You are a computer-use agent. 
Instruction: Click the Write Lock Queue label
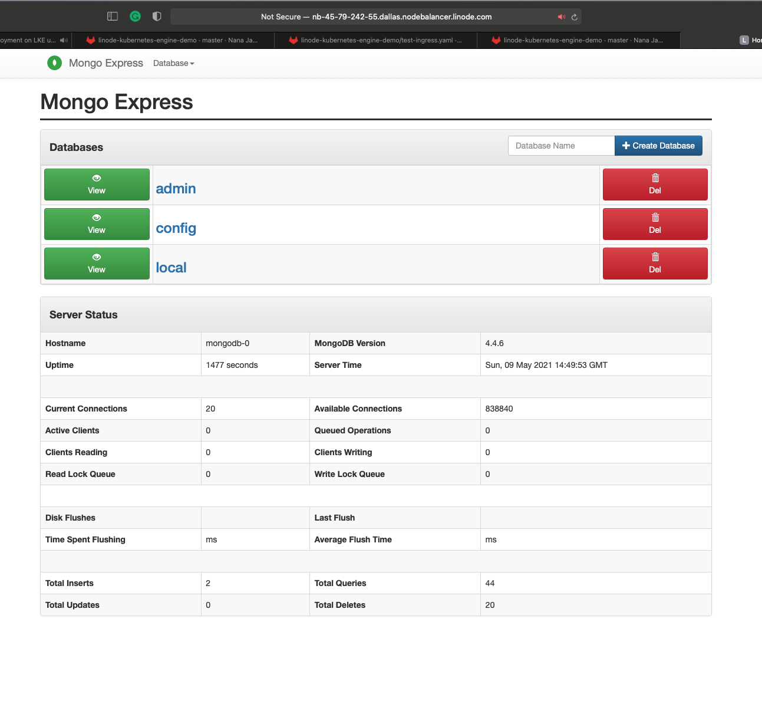[349, 474]
